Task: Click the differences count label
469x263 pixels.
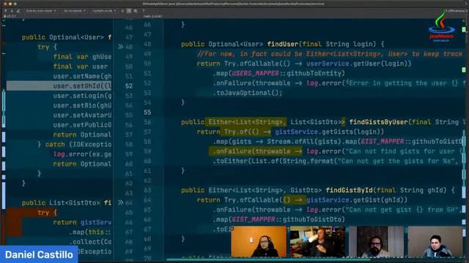Action: 455,11
